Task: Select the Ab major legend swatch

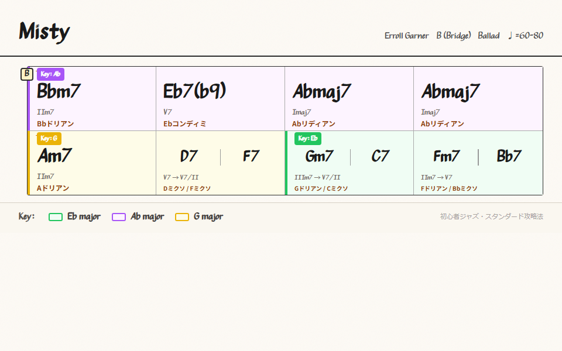Action: (119, 217)
